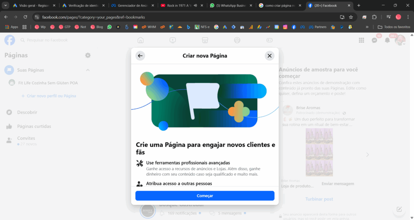Image resolution: width=414 pixels, height=220 pixels.
Task: Mute the YouTube tab audio icon
Action: (195, 5)
